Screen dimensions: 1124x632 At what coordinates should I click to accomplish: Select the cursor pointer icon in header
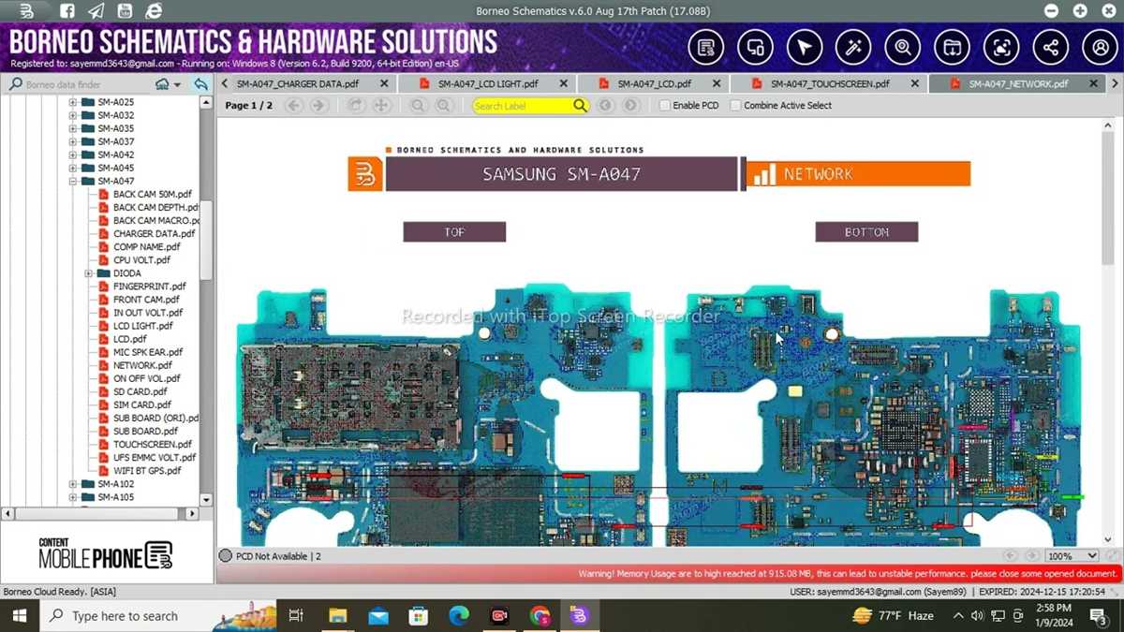coord(805,48)
